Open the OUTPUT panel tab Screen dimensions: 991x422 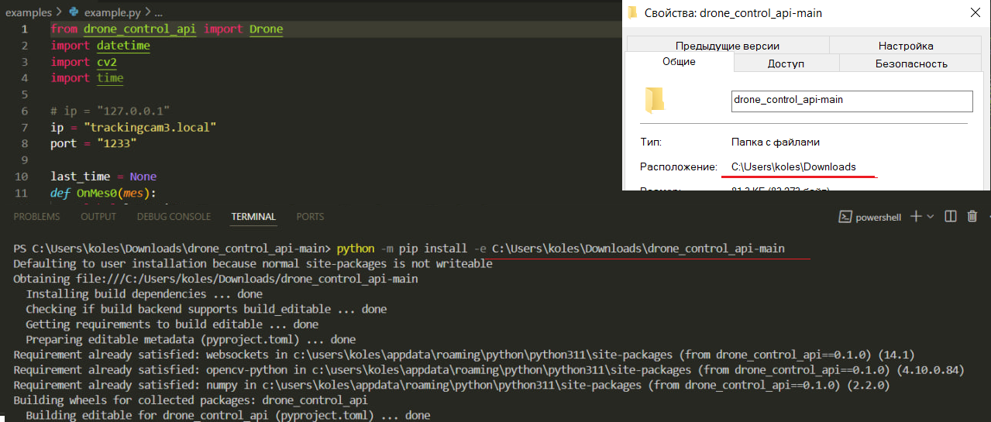coord(98,217)
